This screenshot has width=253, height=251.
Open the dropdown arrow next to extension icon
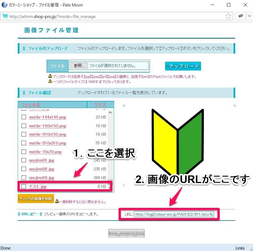pos(249,16)
